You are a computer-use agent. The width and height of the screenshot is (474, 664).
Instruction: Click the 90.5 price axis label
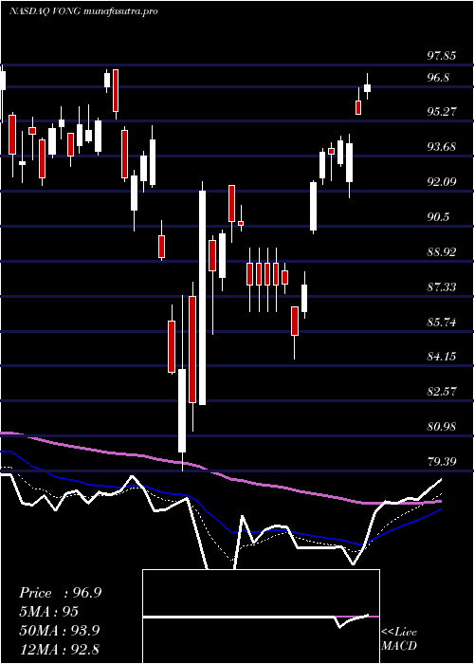click(438, 217)
